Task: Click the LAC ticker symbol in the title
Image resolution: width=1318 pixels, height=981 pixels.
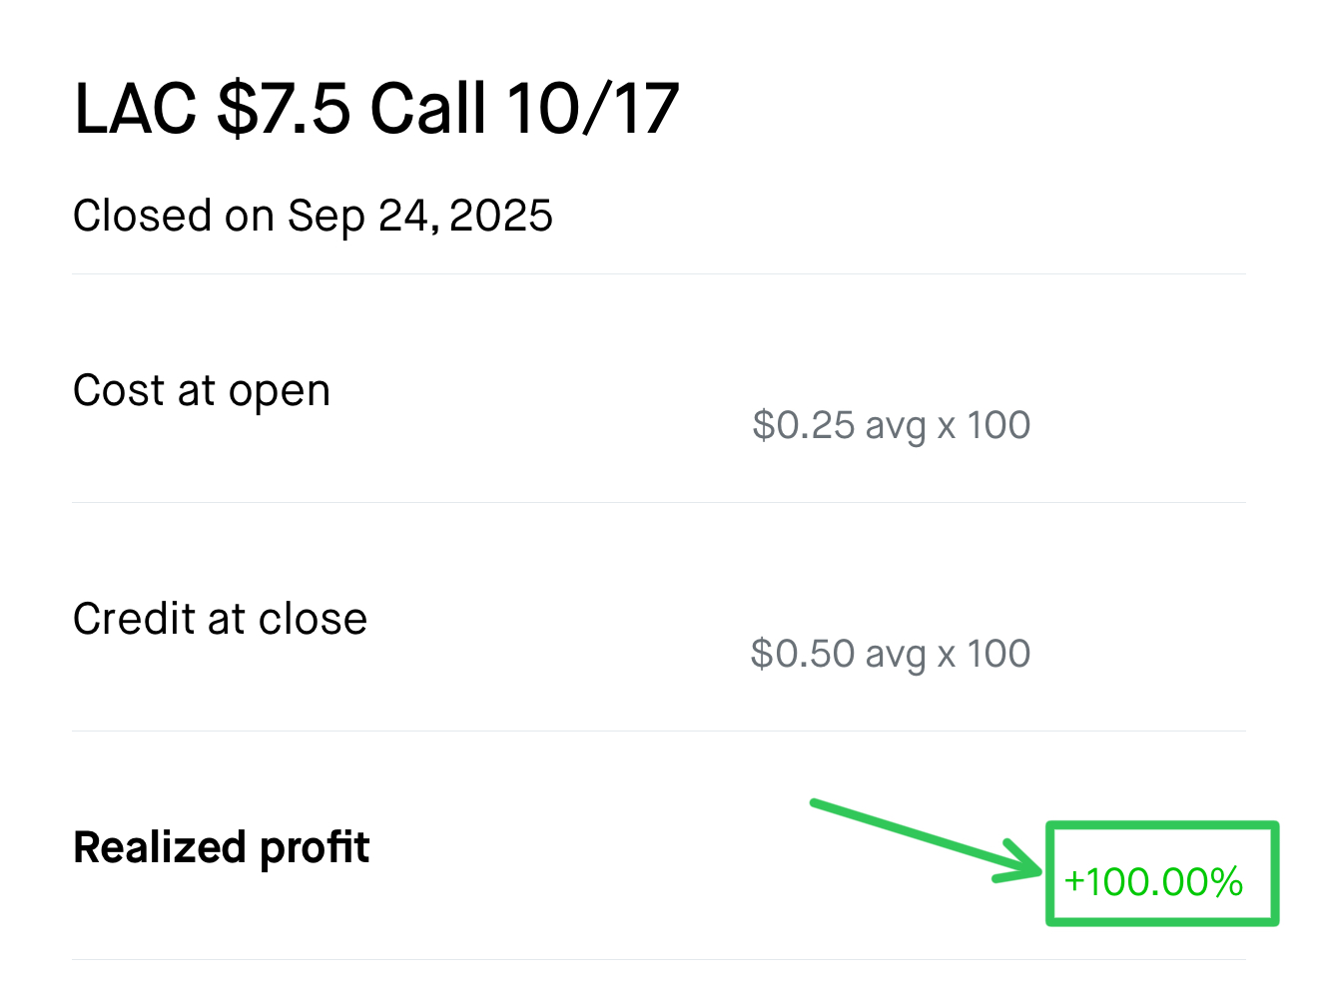Action: [136, 109]
